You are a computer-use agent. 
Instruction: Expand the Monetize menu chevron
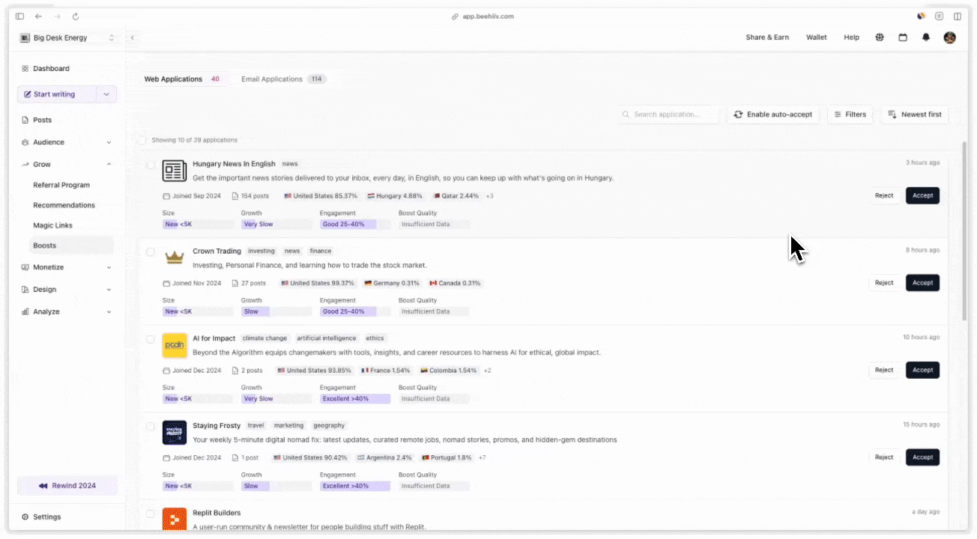click(109, 267)
